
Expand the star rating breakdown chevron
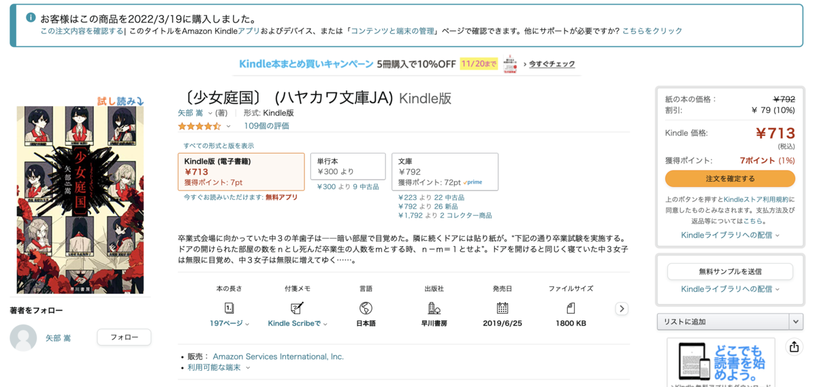pyautogui.click(x=228, y=127)
